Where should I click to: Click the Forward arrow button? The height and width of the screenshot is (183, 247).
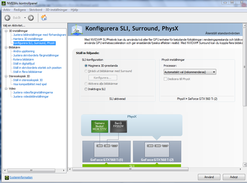31,18
